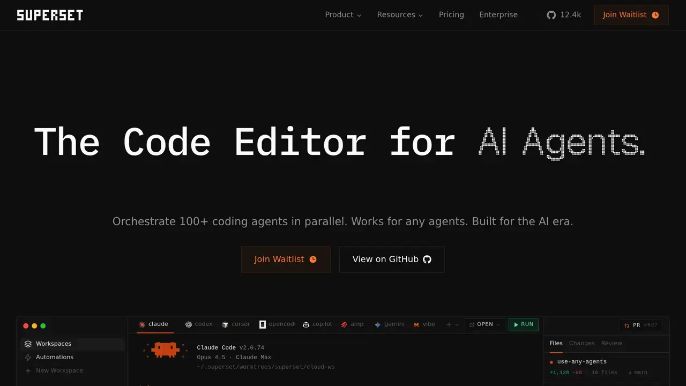Click the PR #827 badge
This screenshot has width=686, height=386.
click(641, 325)
